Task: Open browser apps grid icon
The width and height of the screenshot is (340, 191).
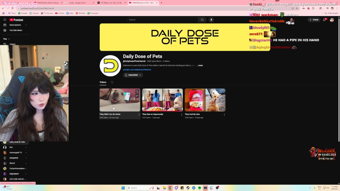Action: click(3, 13)
